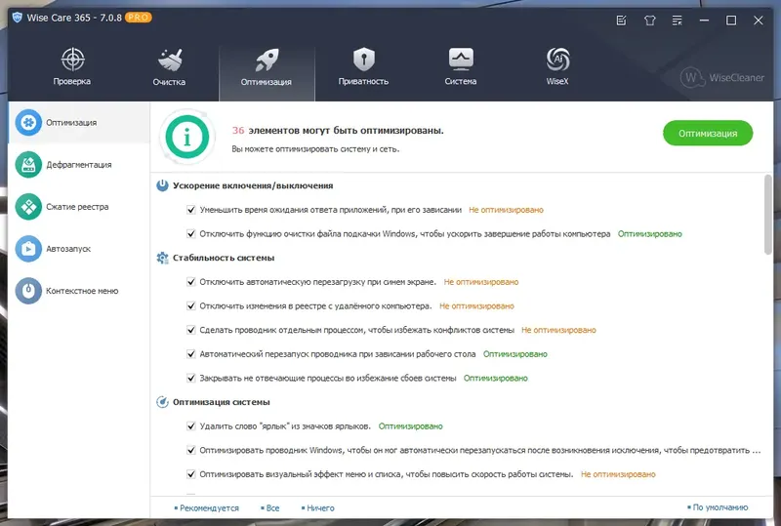Switch to the Приватность tab label

tap(363, 81)
